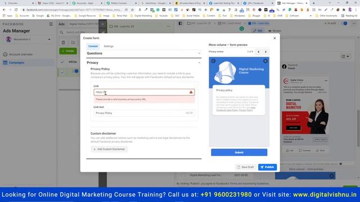Open Chrome three-dot menu
This screenshot has height=202, width=360.
click(x=355, y=10)
